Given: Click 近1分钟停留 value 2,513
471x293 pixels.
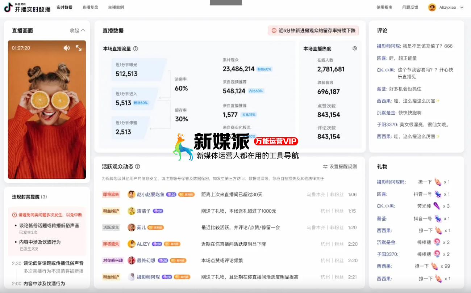Looking at the screenshot, I should pos(124,132).
